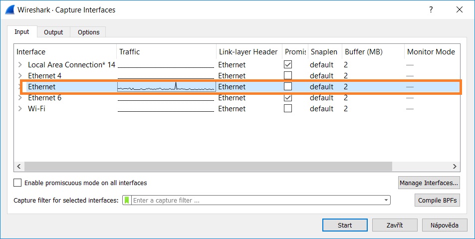Viewport: 475px width, 239px height.
Task: Enable promiscuous mode on all interfaces
Action: point(18,183)
